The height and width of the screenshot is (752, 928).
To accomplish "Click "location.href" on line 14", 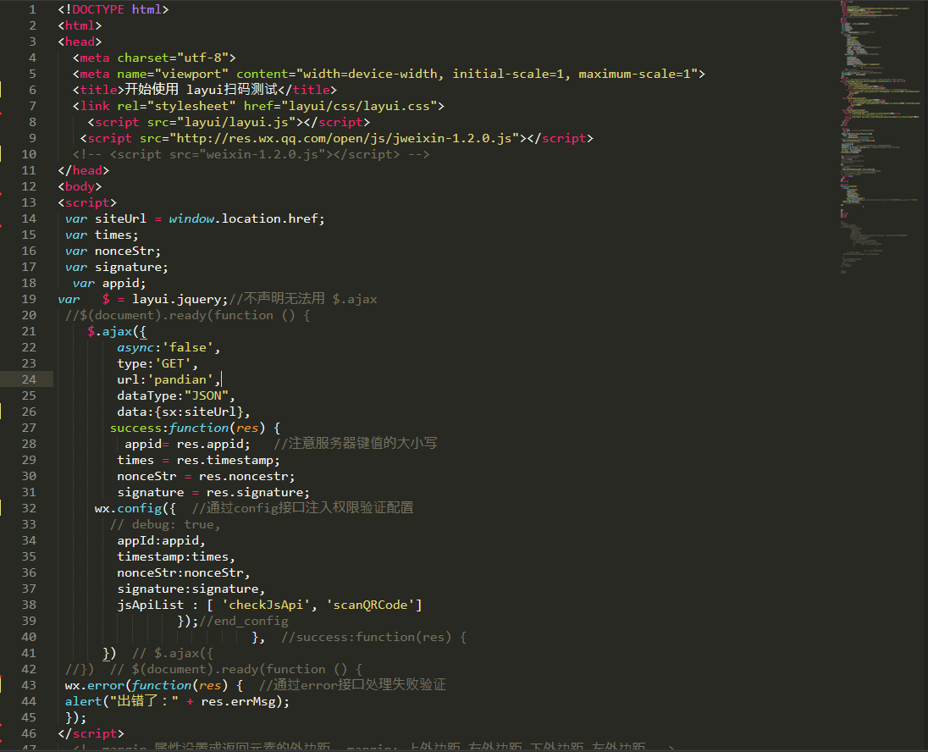I will [269, 218].
